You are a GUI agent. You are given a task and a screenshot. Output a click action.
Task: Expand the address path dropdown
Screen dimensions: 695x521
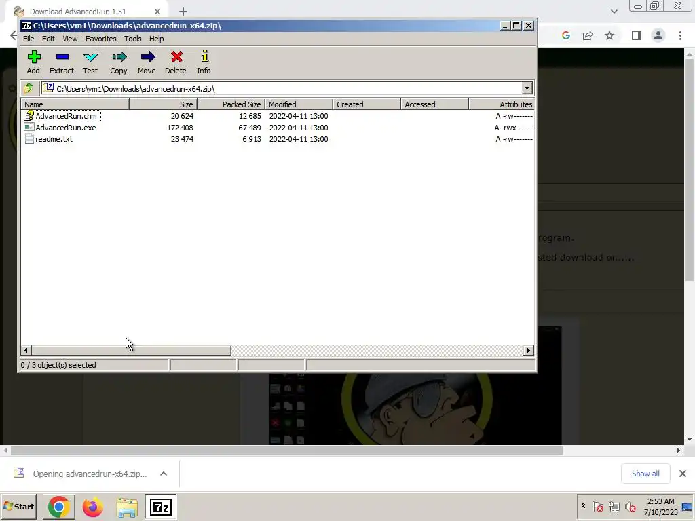(x=527, y=88)
